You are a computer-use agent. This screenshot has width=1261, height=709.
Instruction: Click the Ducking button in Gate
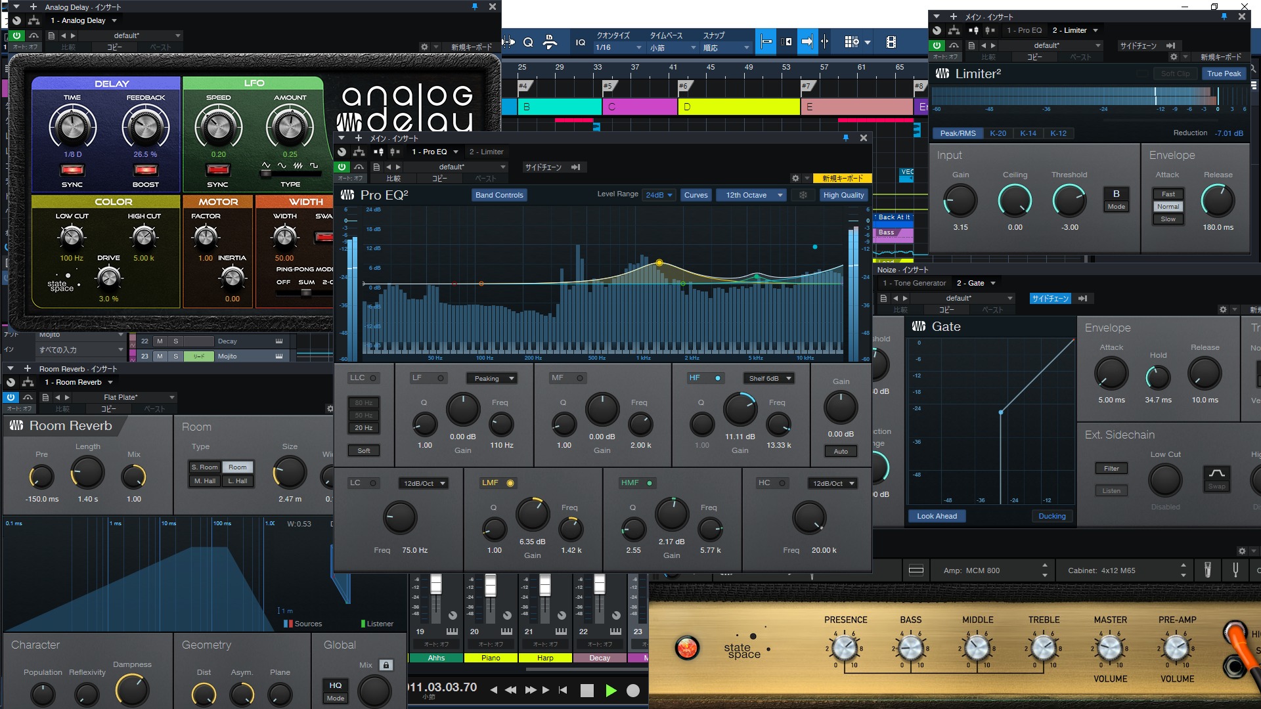pyautogui.click(x=1051, y=516)
